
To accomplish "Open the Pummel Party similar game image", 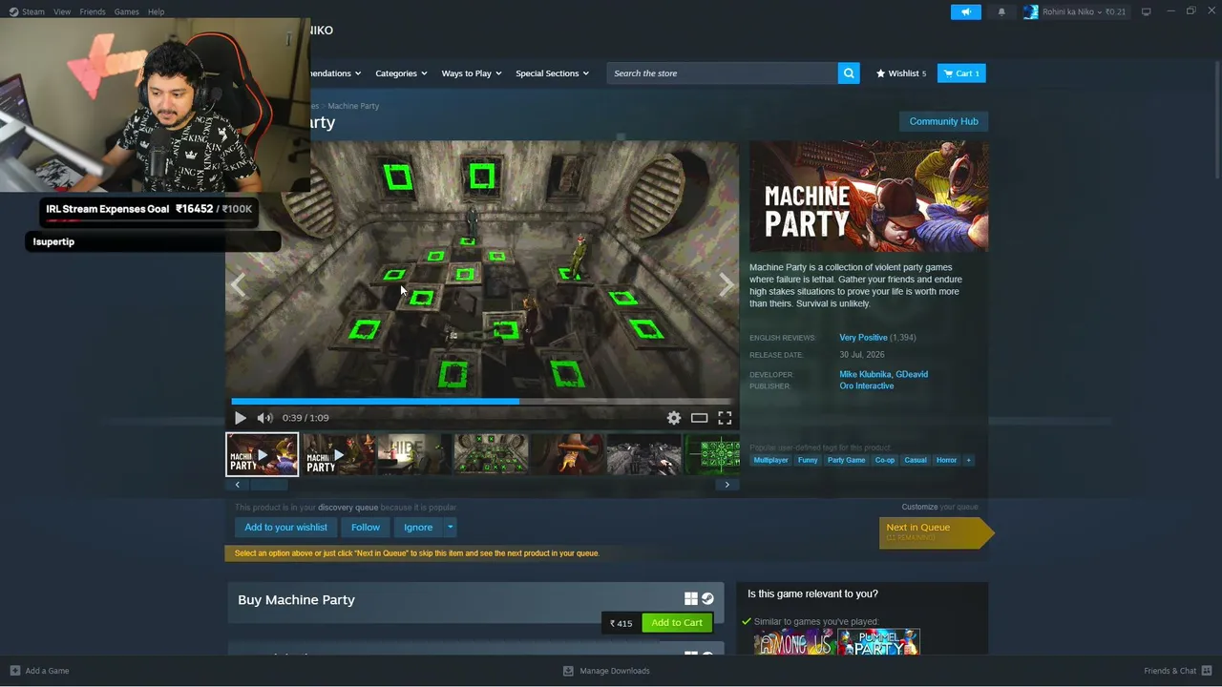I will point(878,642).
